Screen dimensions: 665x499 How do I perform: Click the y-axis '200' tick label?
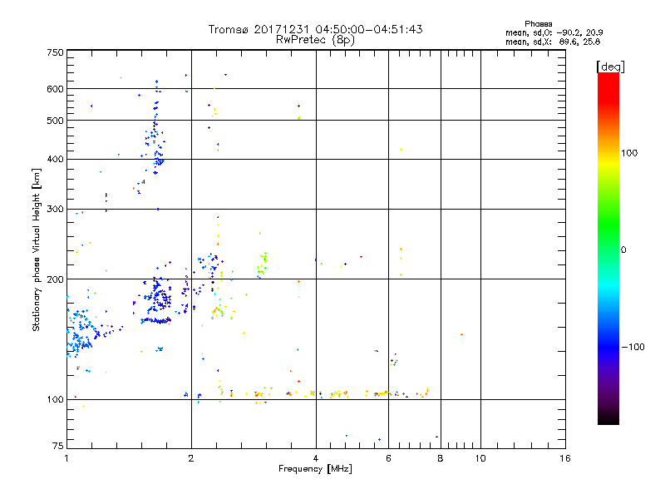tap(55, 279)
